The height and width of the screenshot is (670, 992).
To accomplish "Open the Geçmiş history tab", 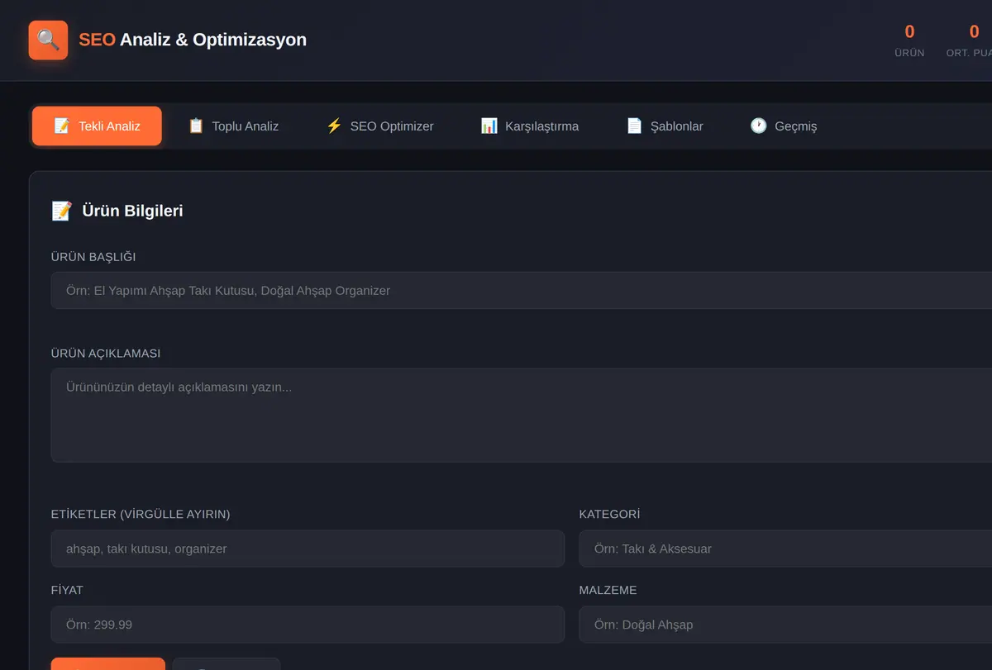I will [783, 126].
